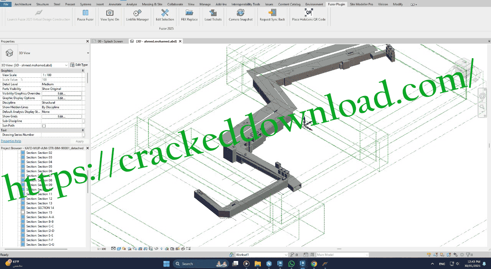Collapse the Text properties group
The width and height of the screenshot is (491, 269).
tap(83, 130)
